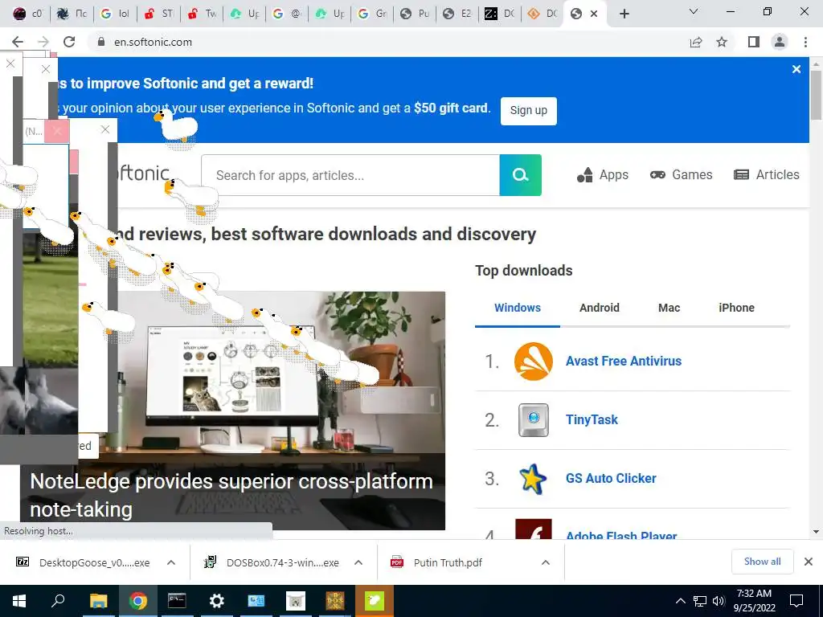Viewport: 823px width, 617px height.
Task: Switch to the iPhone top downloads tab
Action: [x=736, y=308]
